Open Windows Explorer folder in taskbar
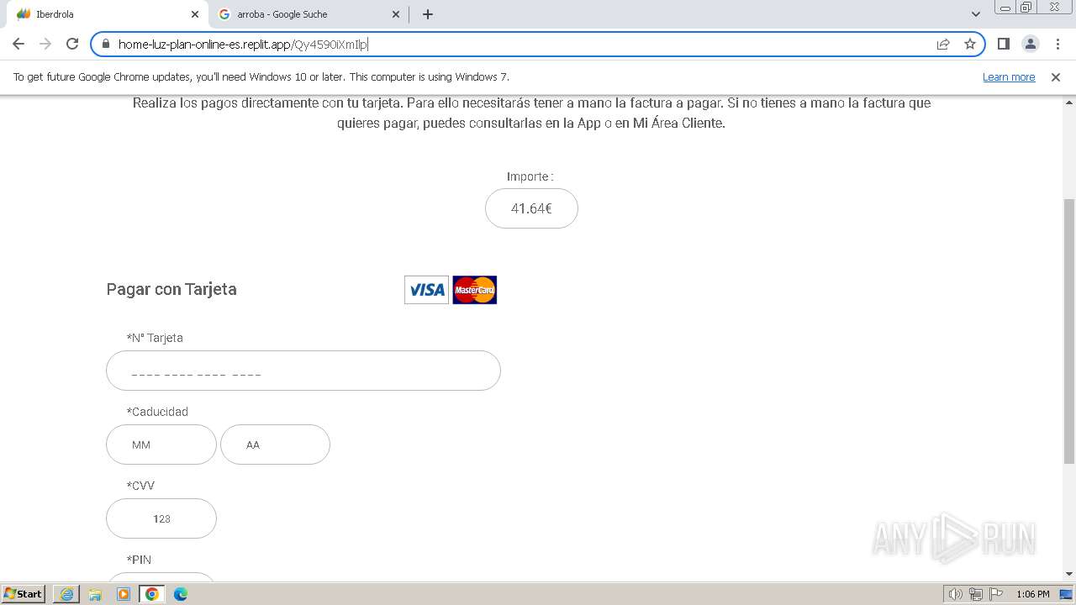Viewport: 1076px width, 605px height. tap(95, 594)
